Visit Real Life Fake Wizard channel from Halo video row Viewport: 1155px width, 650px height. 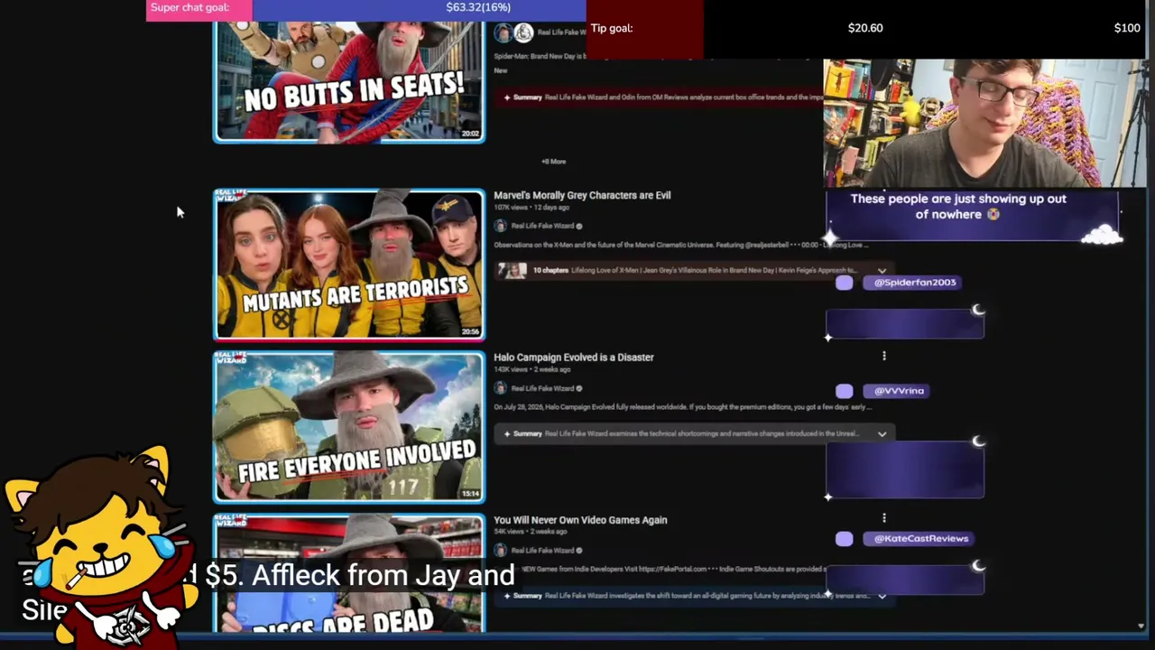coord(542,388)
